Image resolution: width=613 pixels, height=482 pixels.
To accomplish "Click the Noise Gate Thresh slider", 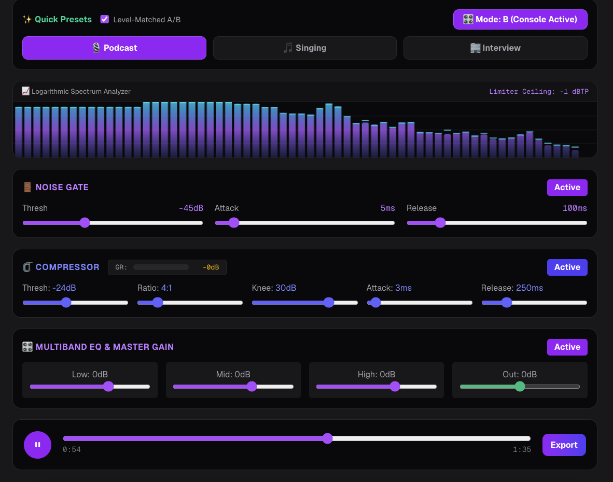I will 113,223.
